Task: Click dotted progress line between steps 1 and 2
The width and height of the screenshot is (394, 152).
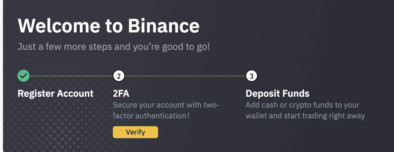Action: (x=71, y=76)
